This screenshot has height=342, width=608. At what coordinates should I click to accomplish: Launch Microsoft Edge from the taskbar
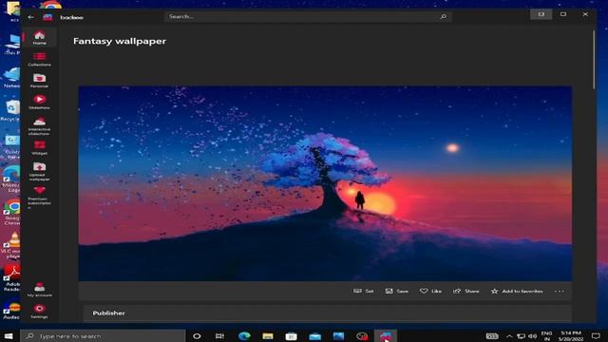244,336
